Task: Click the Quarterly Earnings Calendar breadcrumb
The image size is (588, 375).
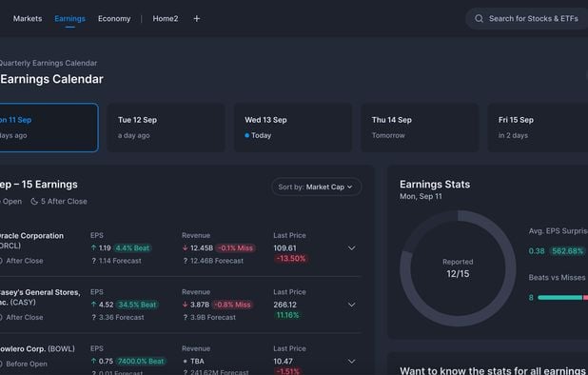Action: point(49,63)
